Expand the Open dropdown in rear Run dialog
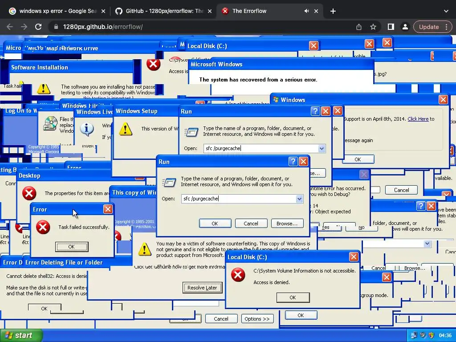Image resolution: width=456 pixels, height=342 pixels. click(322, 149)
